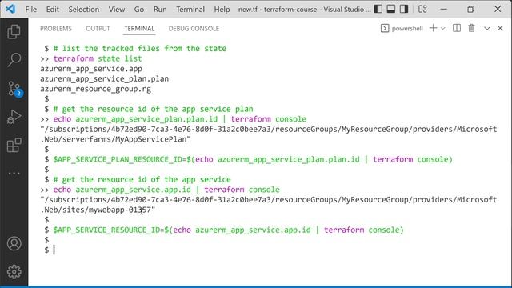Viewport: 512px width, 288px height.
Task: Toggle primary side bar layout
Action: point(378,9)
